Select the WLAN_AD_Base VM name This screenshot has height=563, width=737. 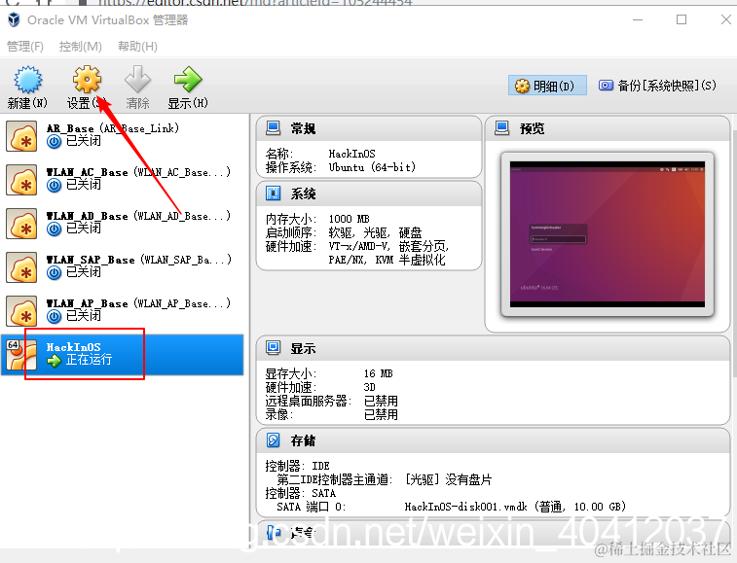[138, 216]
